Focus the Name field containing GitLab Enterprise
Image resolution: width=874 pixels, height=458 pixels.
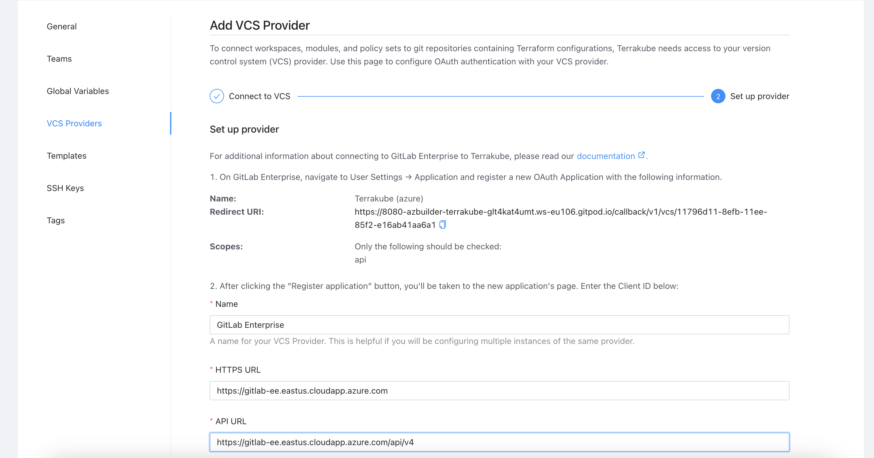499,325
